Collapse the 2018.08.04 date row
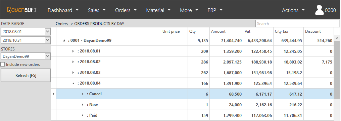The width and height of the screenshot is (341, 121). pos(73,83)
